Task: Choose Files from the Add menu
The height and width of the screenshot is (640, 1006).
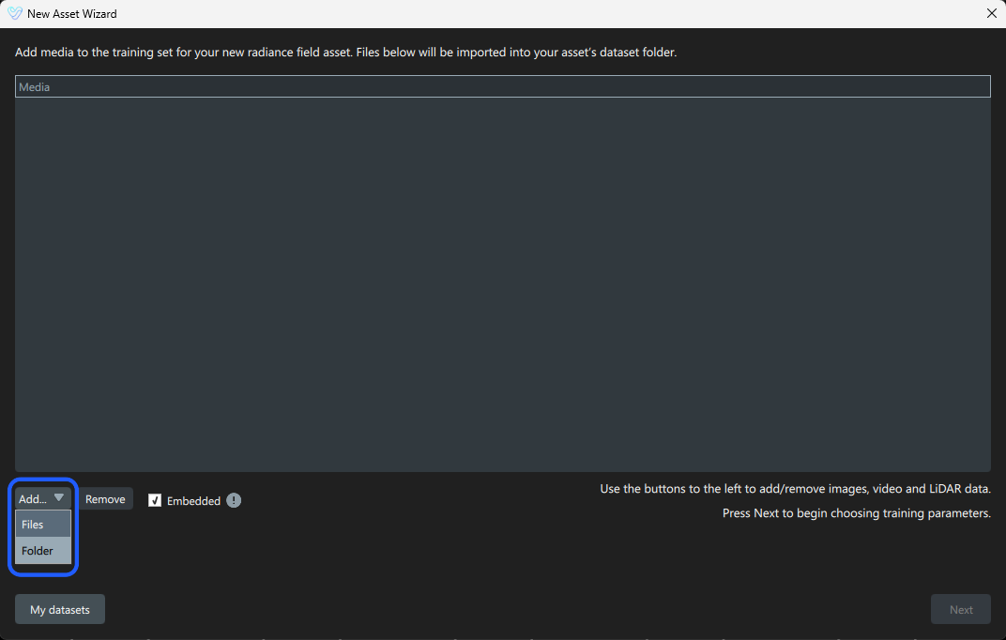Action: [43, 524]
